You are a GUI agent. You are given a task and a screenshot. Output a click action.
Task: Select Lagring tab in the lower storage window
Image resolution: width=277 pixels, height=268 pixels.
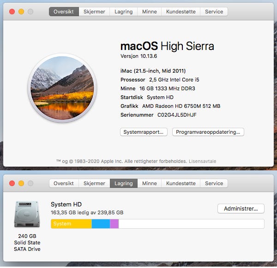(x=123, y=183)
